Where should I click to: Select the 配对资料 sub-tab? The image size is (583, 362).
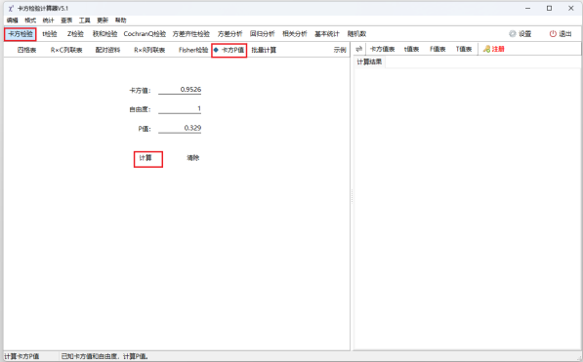[107, 50]
